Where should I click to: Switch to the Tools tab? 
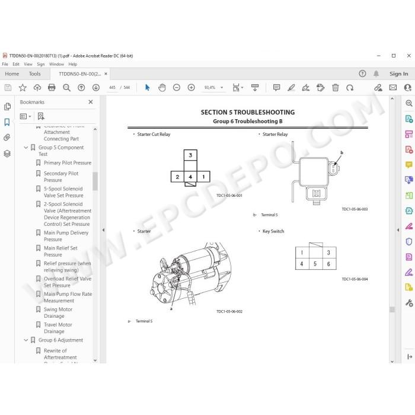[34, 74]
